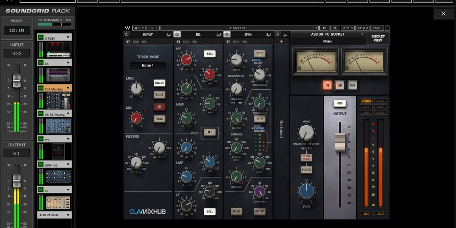Bypass the X-FDBK plugin IN button
This screenshot has width=456, height=228.
pyautogui.click(x=41, y=38)
